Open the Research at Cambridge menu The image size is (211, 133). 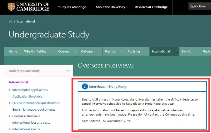click(151, 7)
